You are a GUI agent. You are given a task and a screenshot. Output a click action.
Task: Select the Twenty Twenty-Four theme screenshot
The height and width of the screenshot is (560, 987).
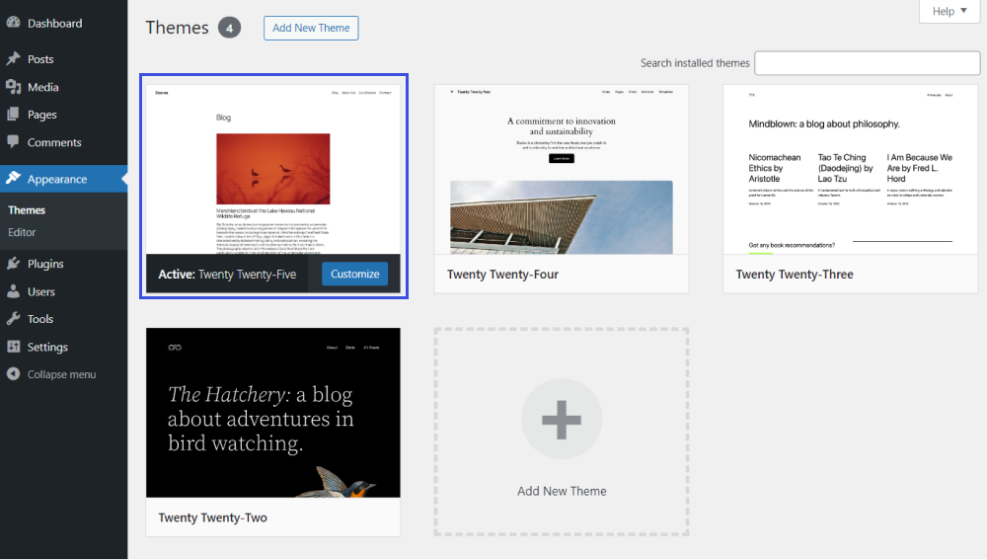tap(562, 170)
